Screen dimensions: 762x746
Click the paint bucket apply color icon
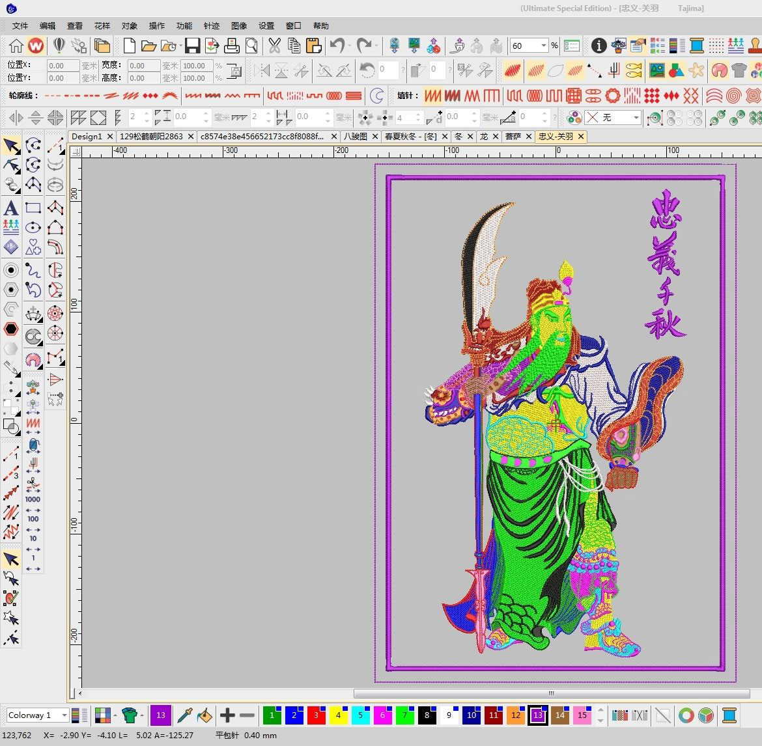(205, 715)
